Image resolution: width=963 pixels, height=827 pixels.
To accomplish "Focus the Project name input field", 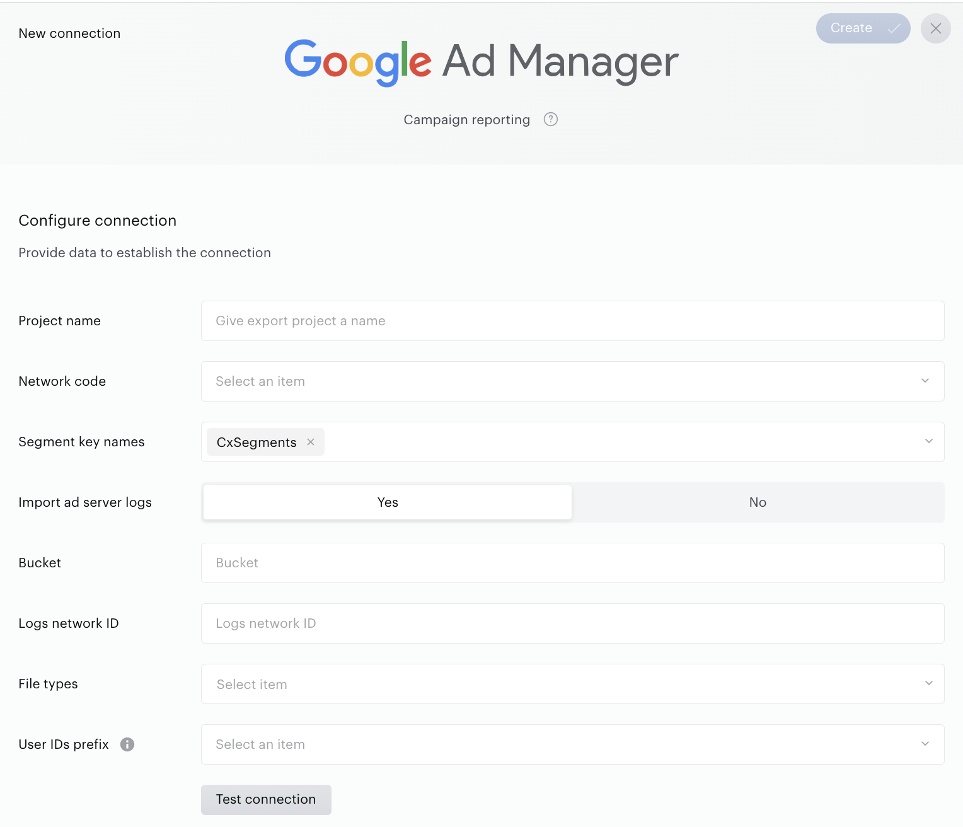I will (x=572, y=321).
